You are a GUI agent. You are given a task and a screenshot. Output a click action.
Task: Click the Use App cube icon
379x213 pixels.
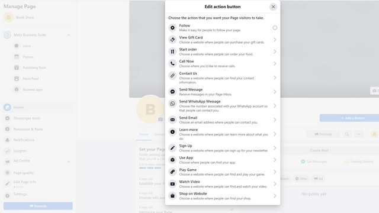pos(172,160)
